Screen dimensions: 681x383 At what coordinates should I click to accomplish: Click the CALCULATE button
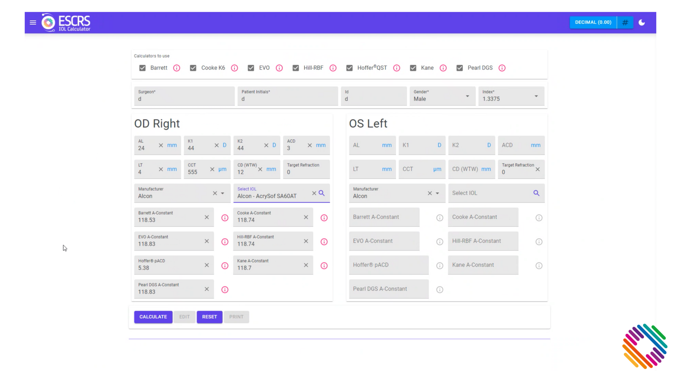click(153, 317)
